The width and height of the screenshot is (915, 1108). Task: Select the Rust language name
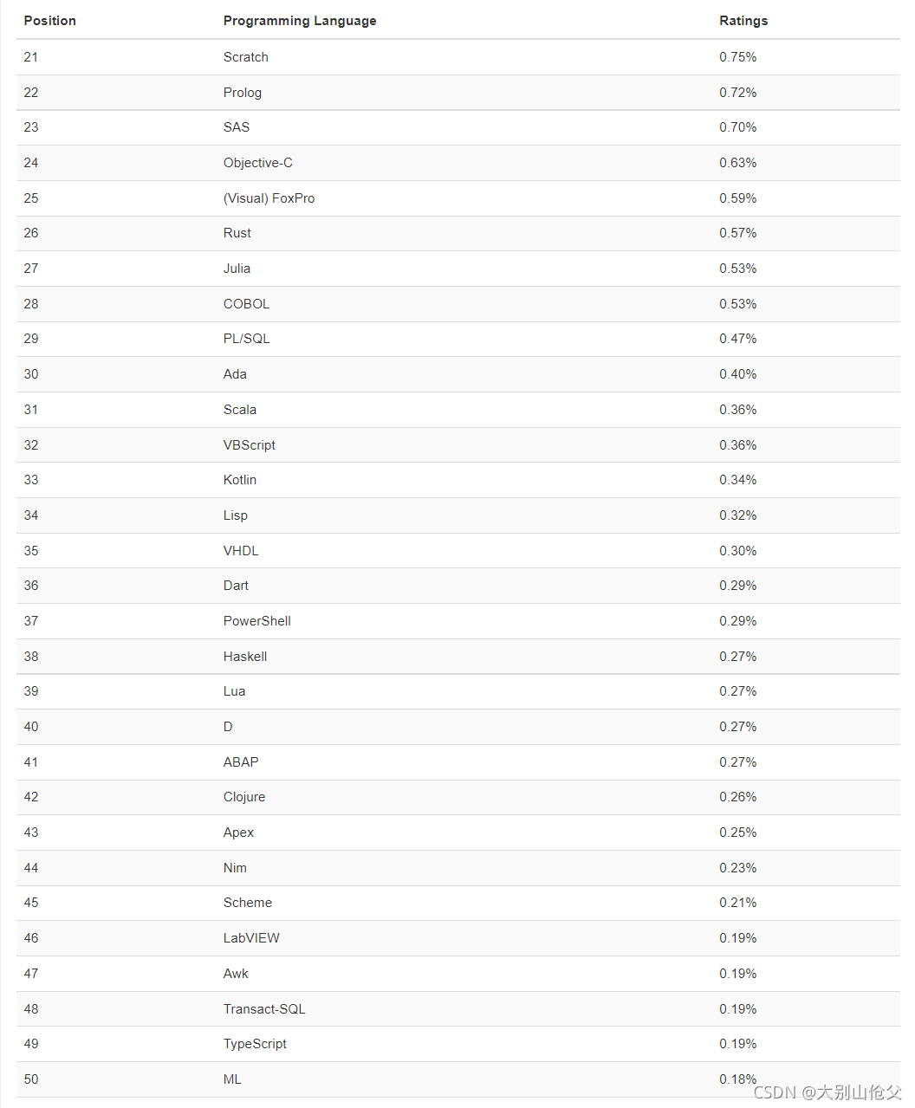point(237,233)
